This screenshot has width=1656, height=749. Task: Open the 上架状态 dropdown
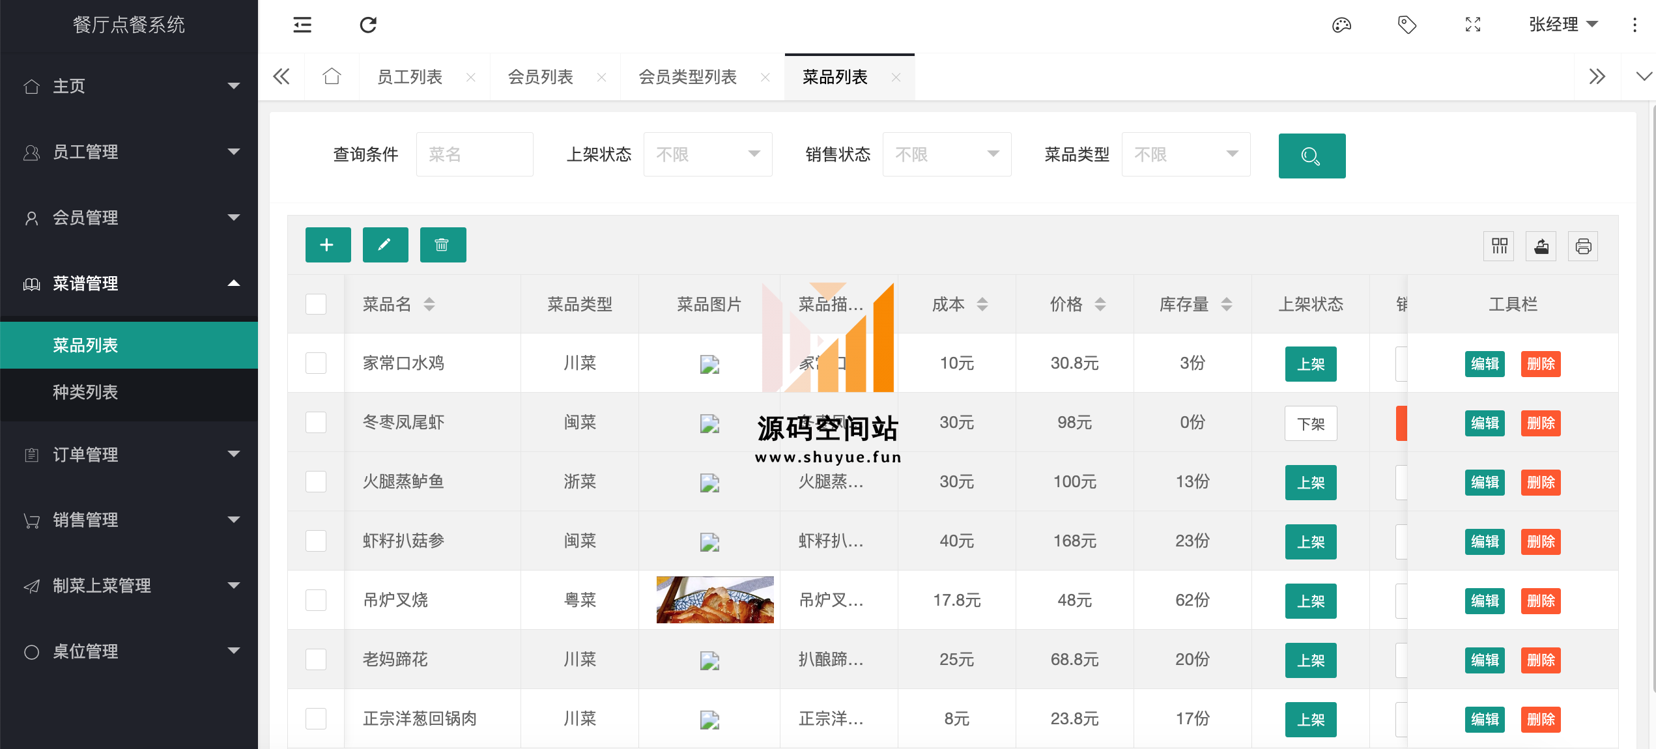point(707,154)
